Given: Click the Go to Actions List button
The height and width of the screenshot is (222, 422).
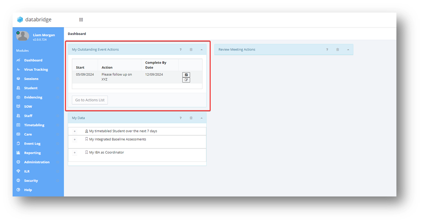Looking at the screenshot, I should (x=90, y=100).
